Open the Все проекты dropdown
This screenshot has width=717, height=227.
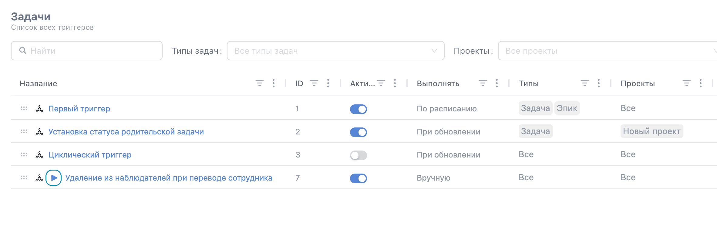tap(608, 51)
